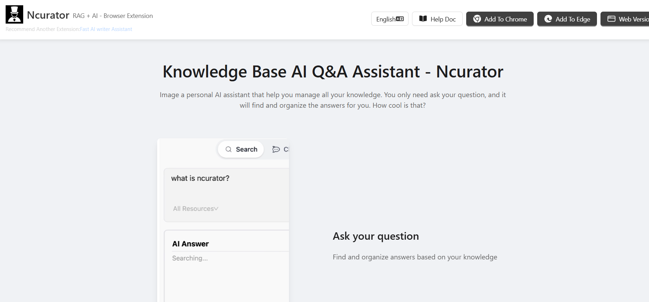Open the English language selector
Image resolution: width=649 pixels, height=302 pixels.
click(390, 19)
